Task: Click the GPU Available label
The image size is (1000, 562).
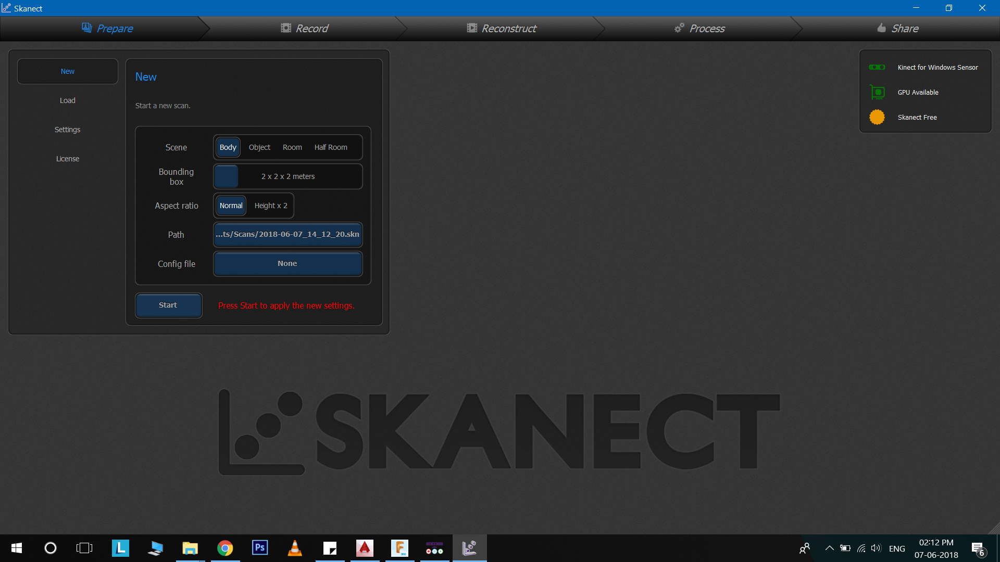Action: point(918,93)
